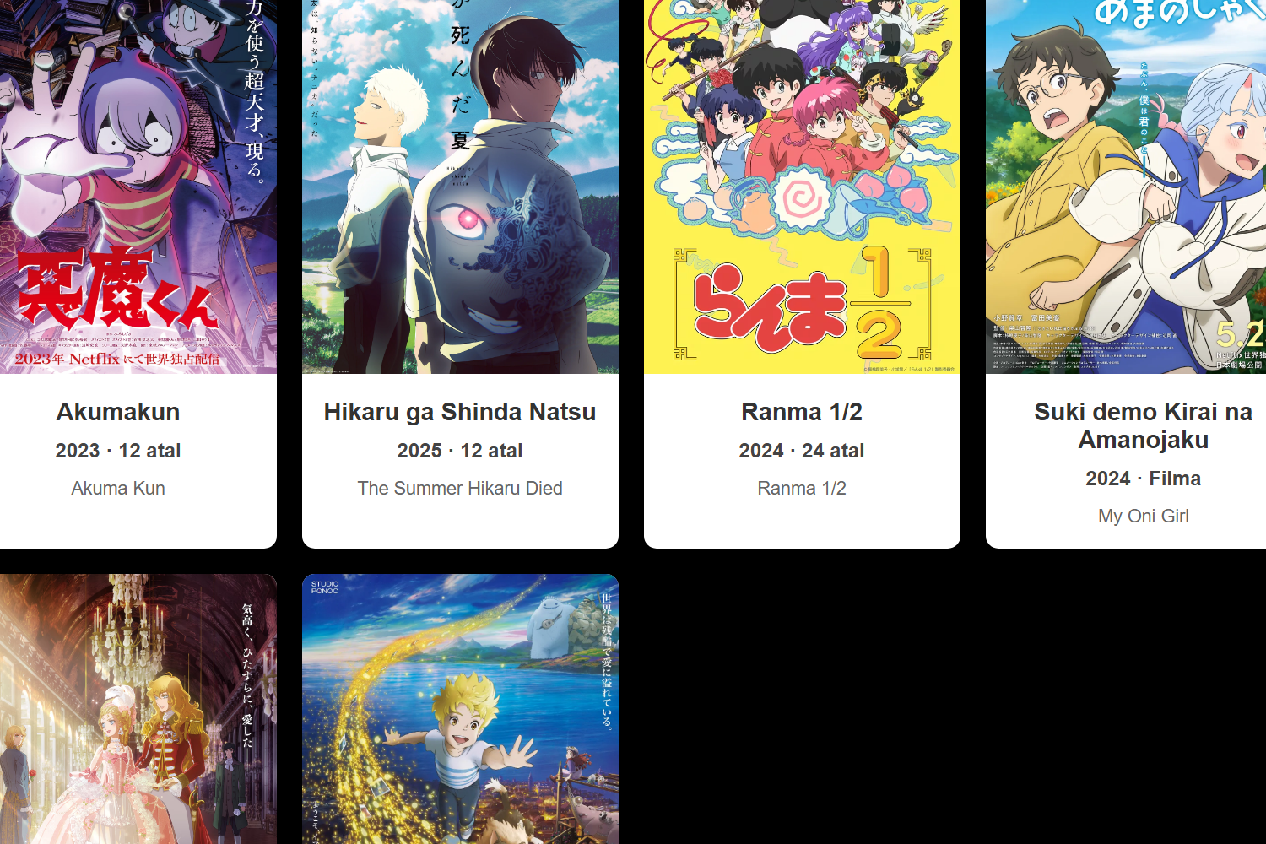Viewport: 1266px width, 844px height.
Task: Select the Suki demo Kirai na Amanojaku title
Action: click(1144, 425)
